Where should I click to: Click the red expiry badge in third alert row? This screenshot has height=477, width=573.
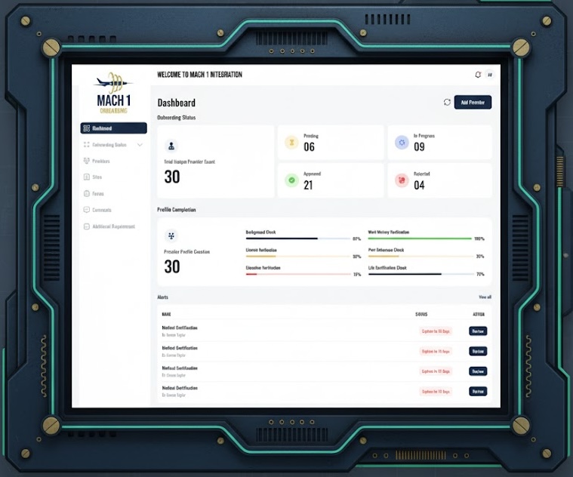(x=436, y=371)
